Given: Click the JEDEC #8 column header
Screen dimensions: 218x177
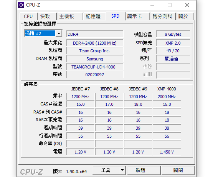Looking at the screenshot, I should click(109, 89).
